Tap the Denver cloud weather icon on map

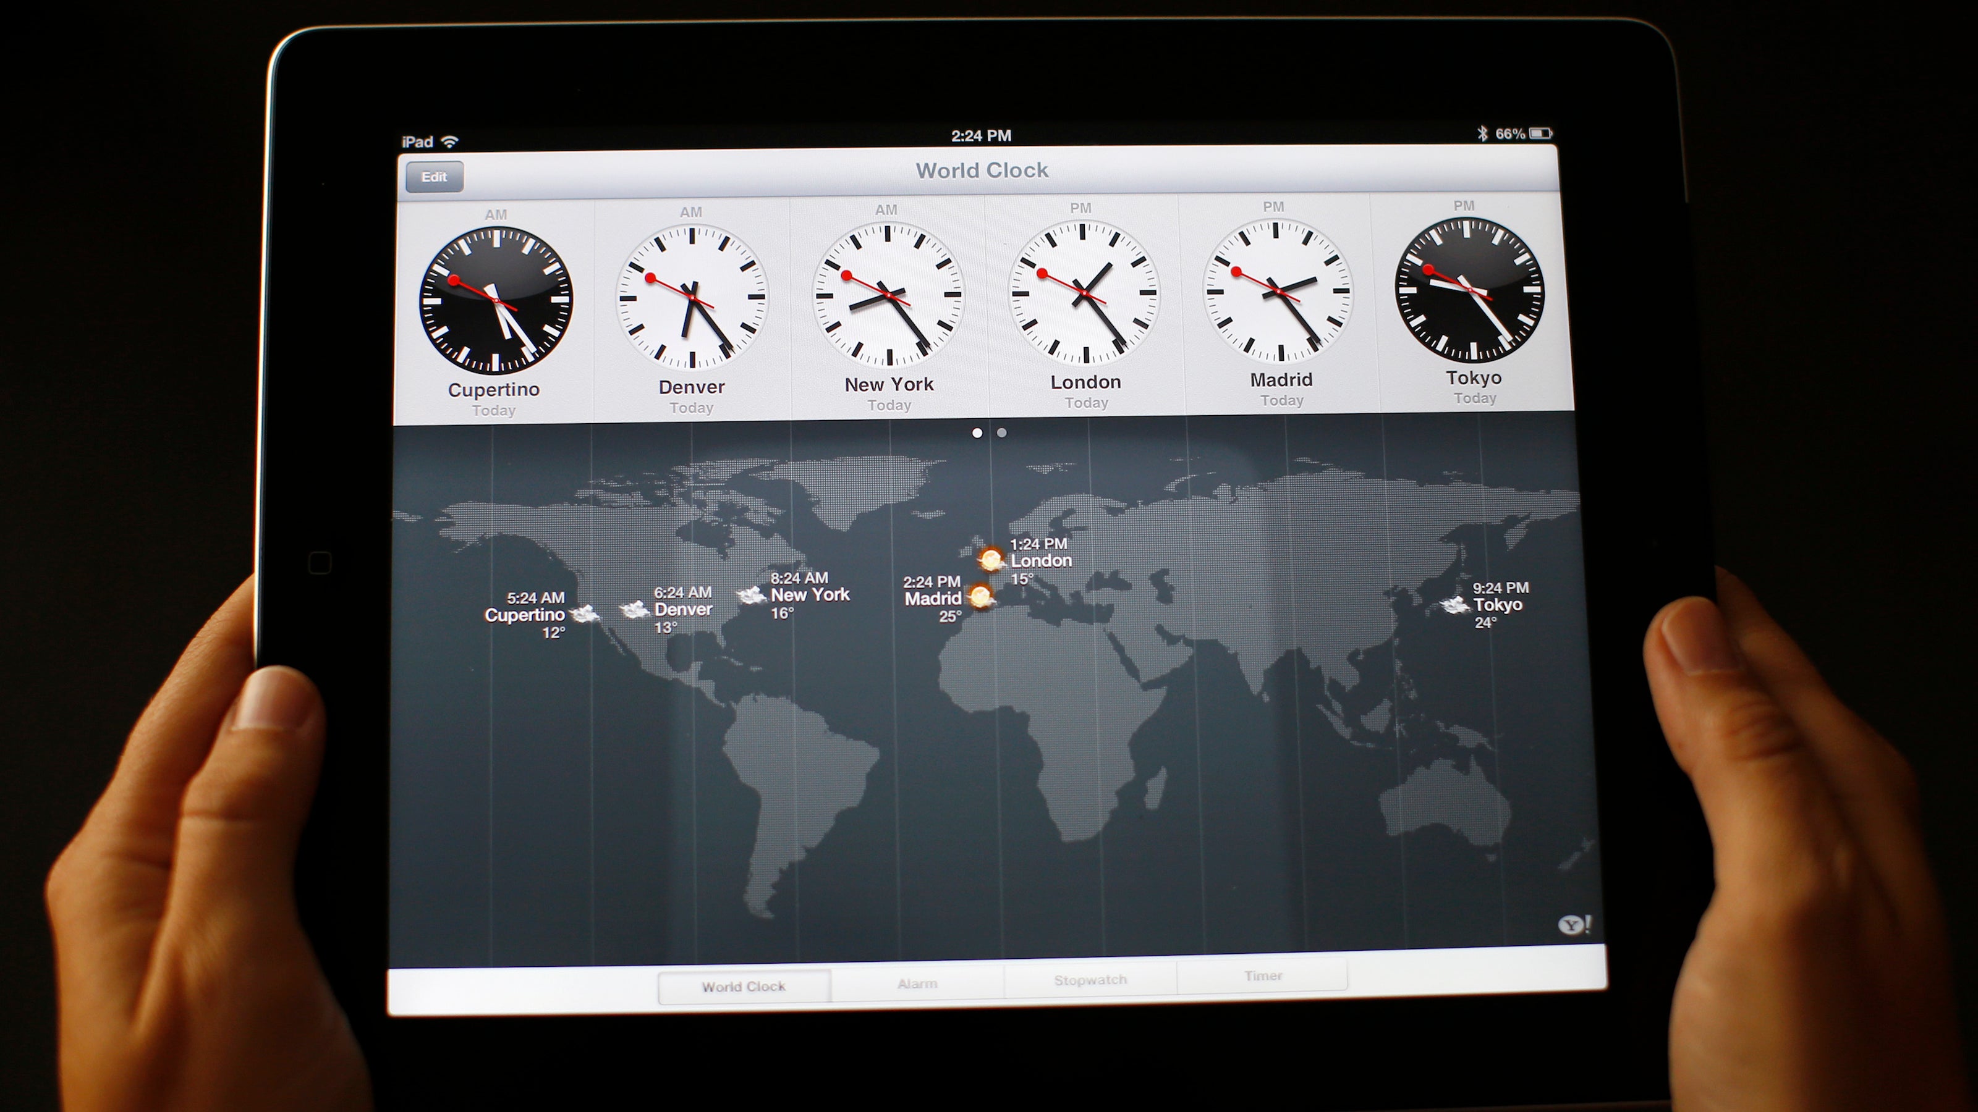point(635,610)
